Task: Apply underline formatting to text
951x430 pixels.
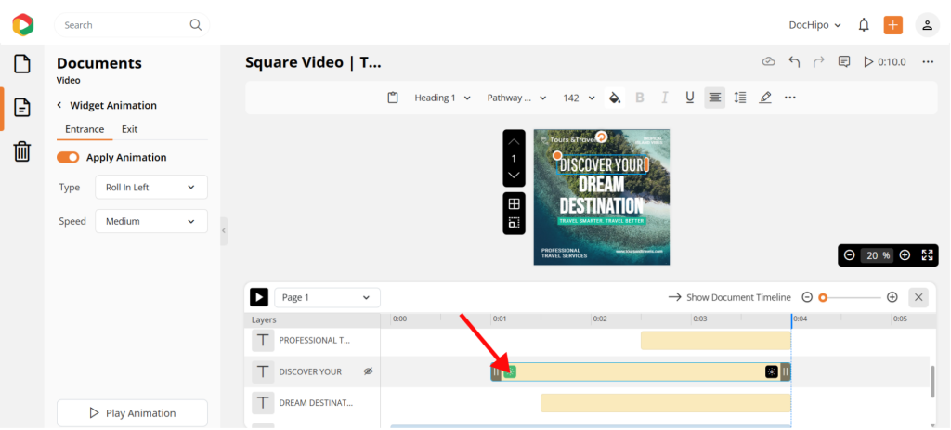Action: click(689, 98)
